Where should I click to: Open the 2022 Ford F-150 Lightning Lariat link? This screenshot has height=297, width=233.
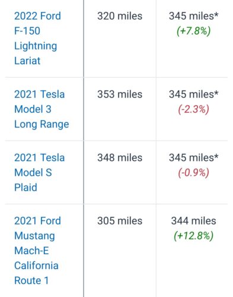(x=37, y=38)
